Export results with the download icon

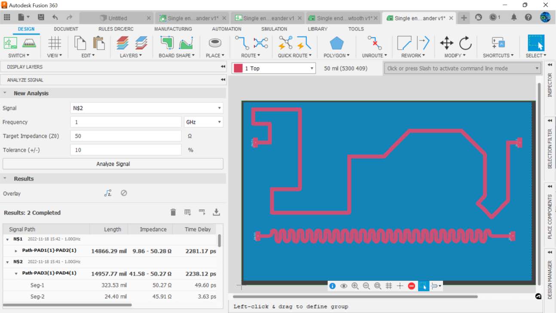click(217, 212)
